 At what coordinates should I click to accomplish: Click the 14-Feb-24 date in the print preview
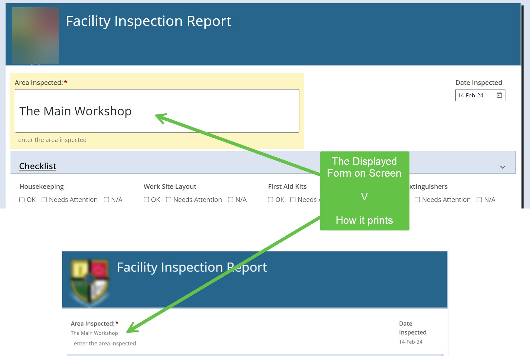[411, 342]
